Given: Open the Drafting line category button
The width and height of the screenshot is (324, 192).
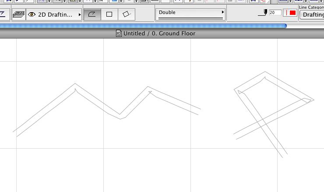Looking at the screenshot, I should [312, 15].
